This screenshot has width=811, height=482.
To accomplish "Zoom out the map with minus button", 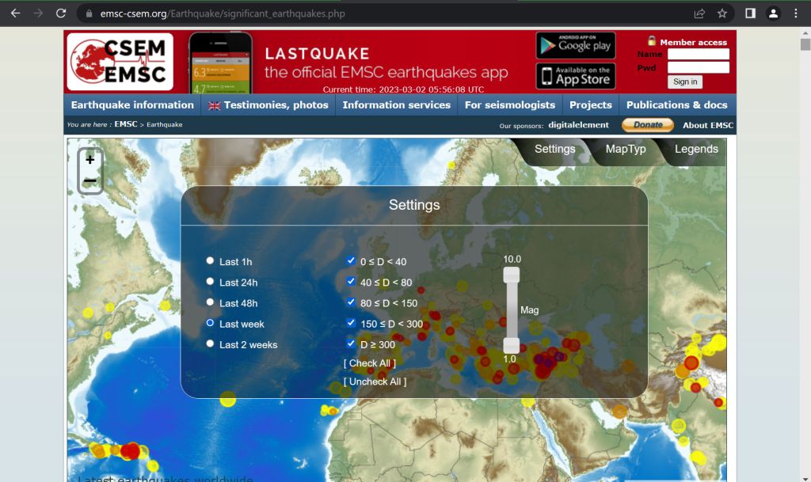I will coord(90,181).
